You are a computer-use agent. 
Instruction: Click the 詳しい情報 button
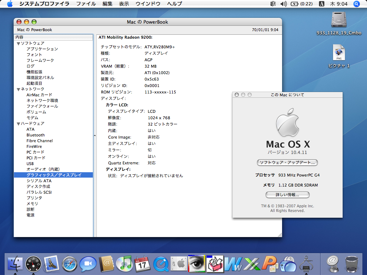pos(287,195)
